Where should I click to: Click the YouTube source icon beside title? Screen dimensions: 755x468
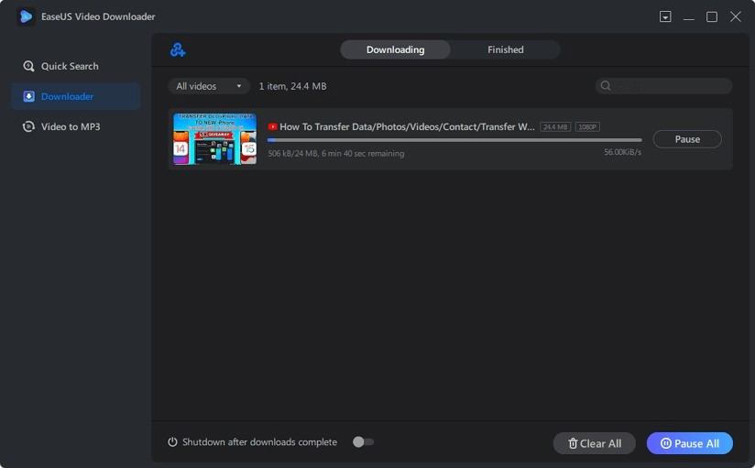(x=272, y=126)
